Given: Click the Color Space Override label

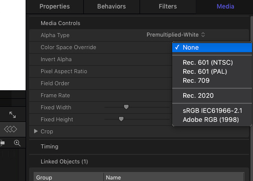Looking at the screenshot, I should click(x=68, y=47).
